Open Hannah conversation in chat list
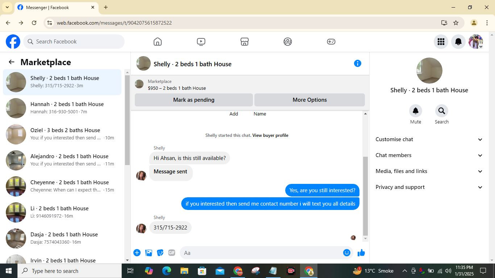The width and height of the screenshot is (495, 278). tap(62, 108)
